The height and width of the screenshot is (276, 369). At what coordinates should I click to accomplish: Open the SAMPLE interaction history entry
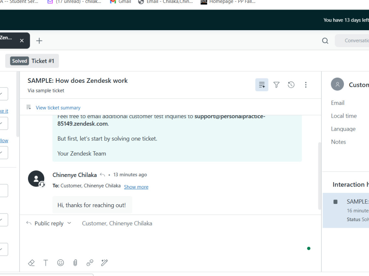click(346, 210)
